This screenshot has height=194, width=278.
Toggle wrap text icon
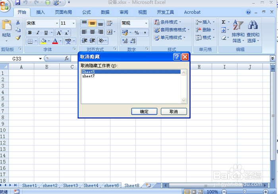[109, 23]
